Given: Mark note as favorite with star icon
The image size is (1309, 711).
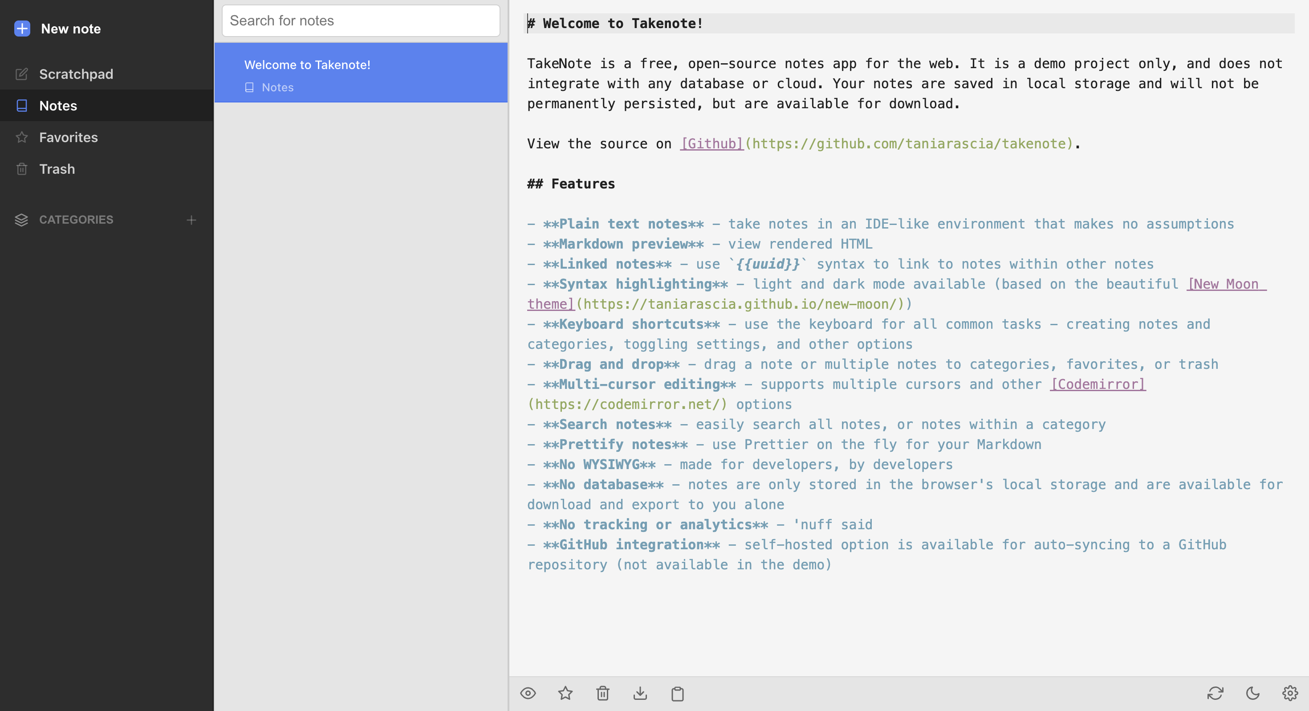Looking at the screenshot, I should [565, 693].
